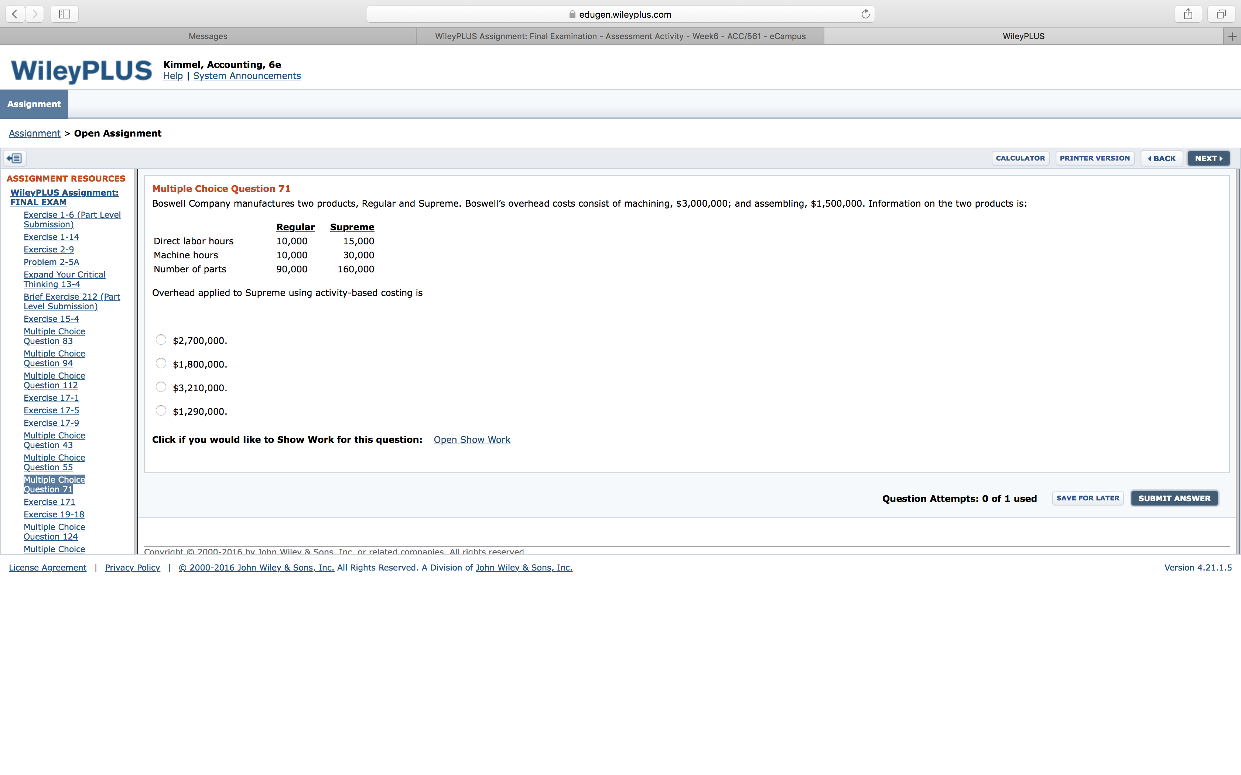The height and width of the screenshot is (775, 1241).
Task: Open Multiple Choice Question 112
Action: (54, 380)
